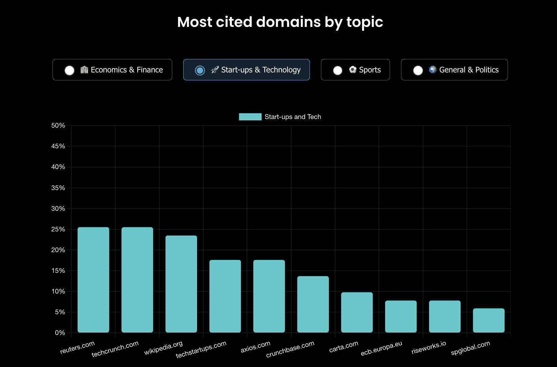Viewport: 557px width, 367px height.
Task: Open the General & Politics topic text
Action: pos(469,70)
